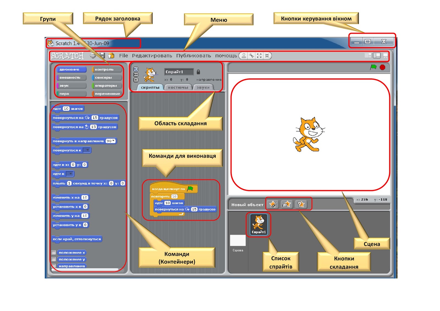Click the Scratch cat icon in title bar

point(51,43)
